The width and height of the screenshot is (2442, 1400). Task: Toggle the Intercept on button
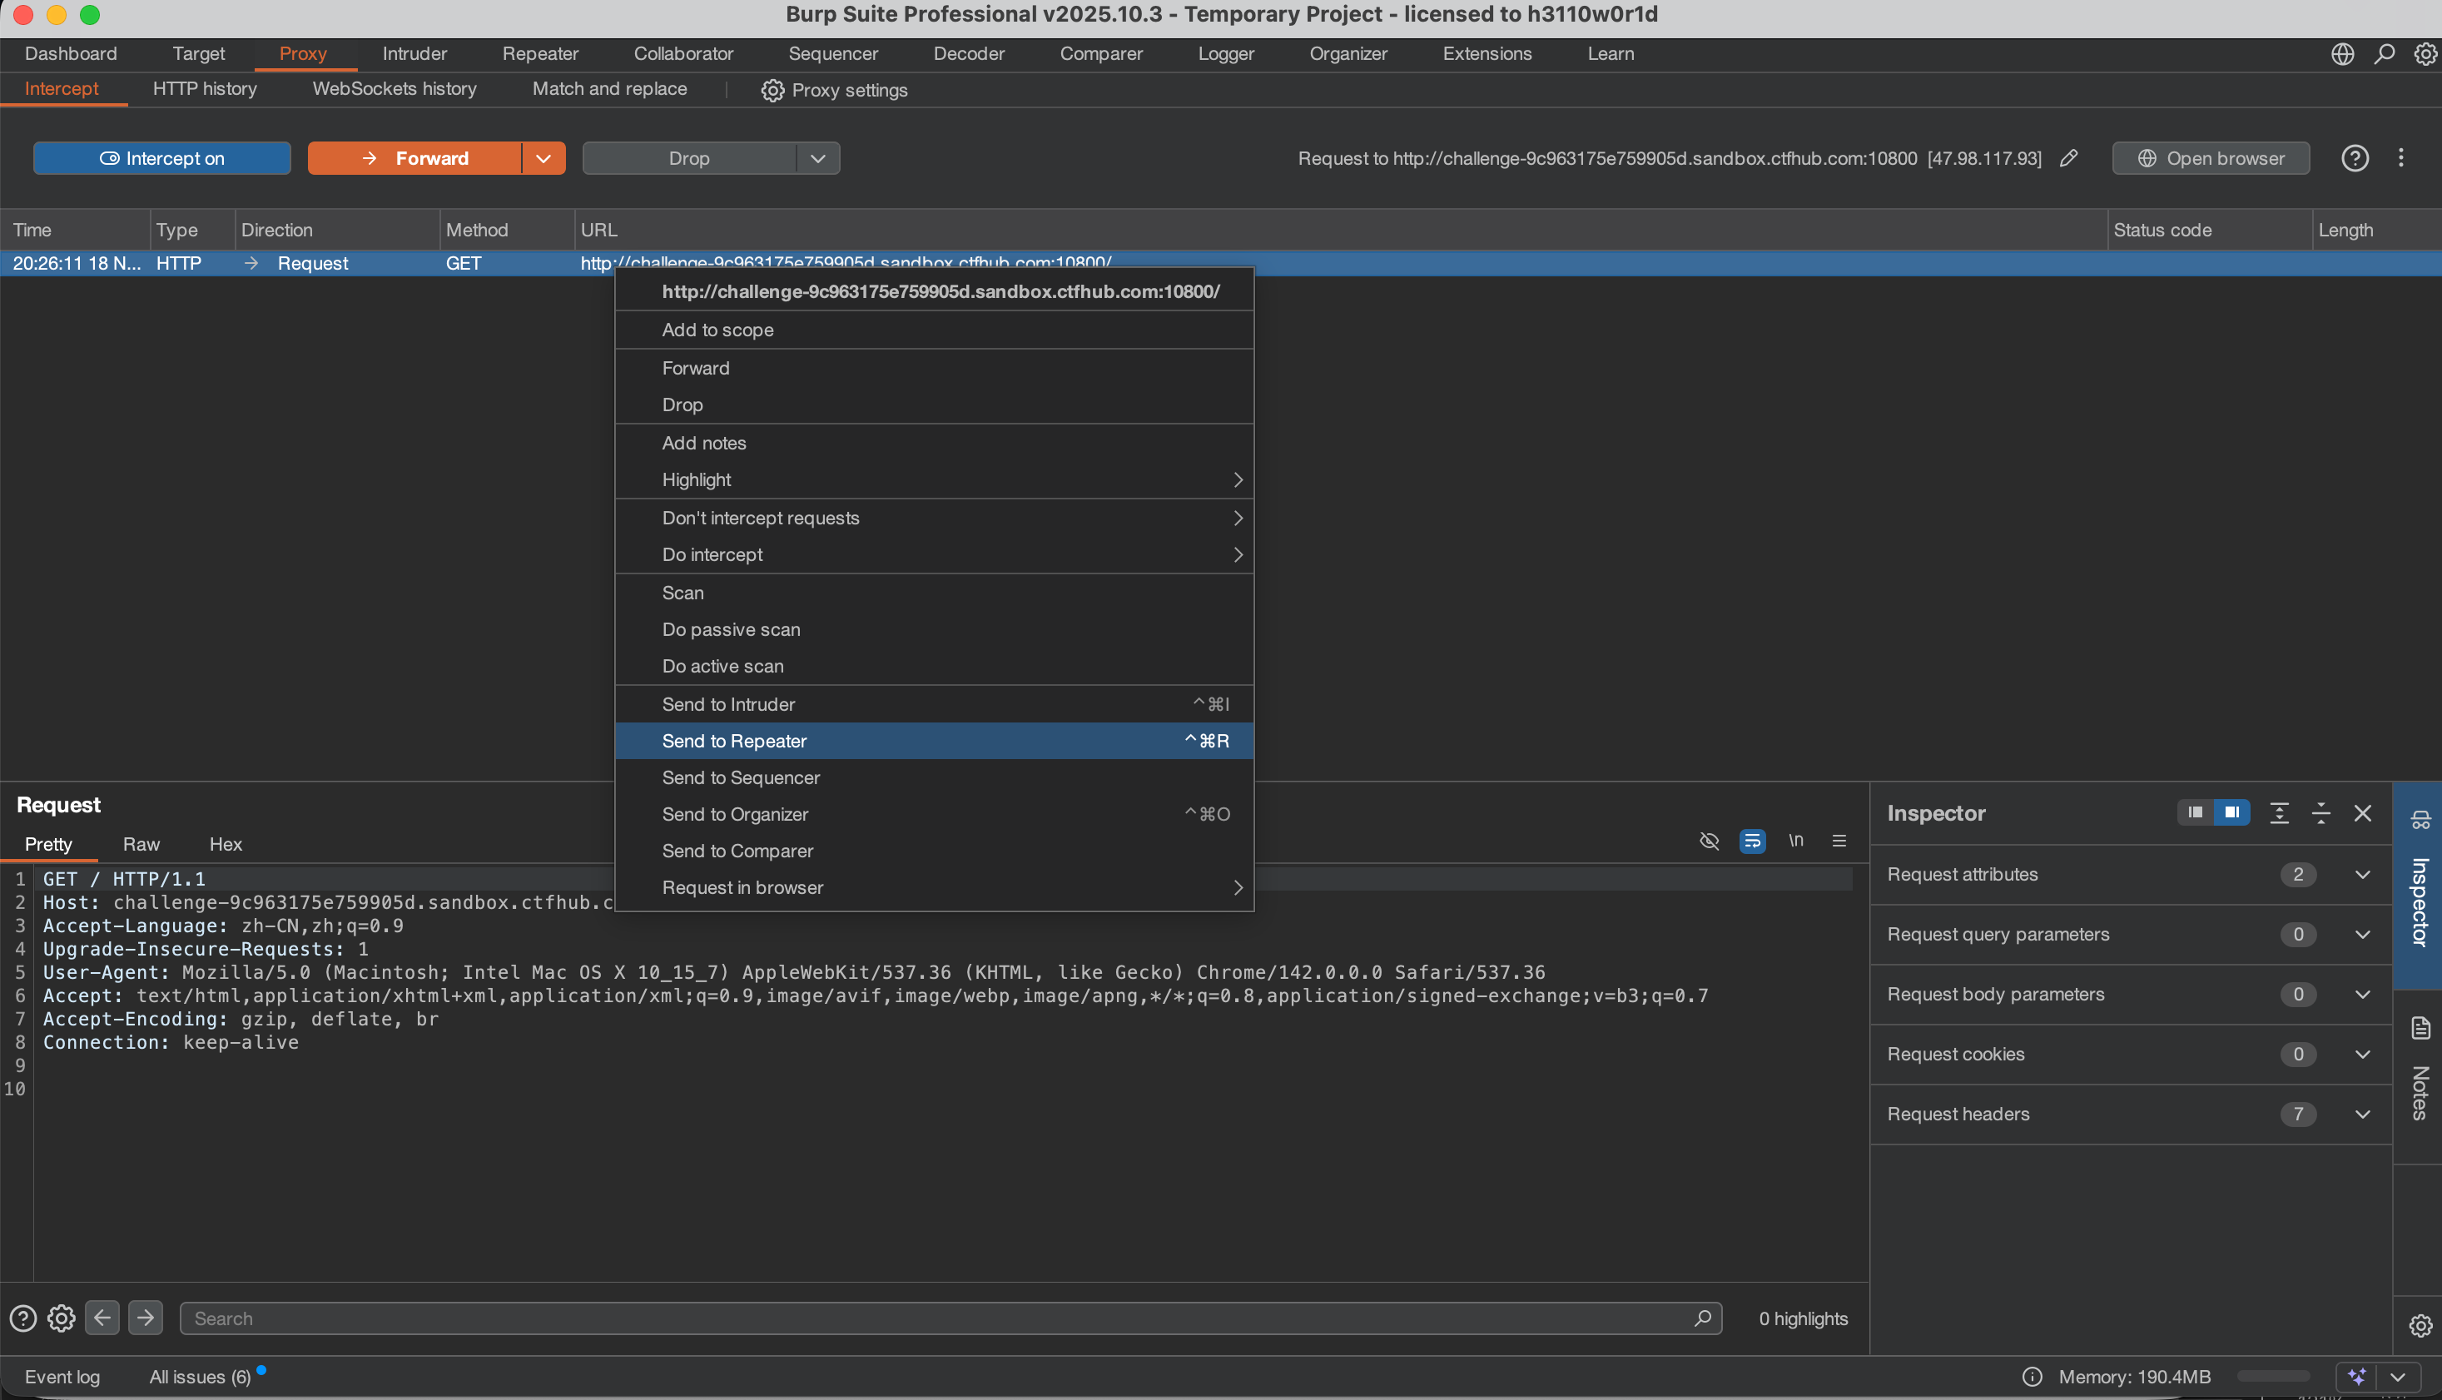pyautogui.click(x=161, y=159)
